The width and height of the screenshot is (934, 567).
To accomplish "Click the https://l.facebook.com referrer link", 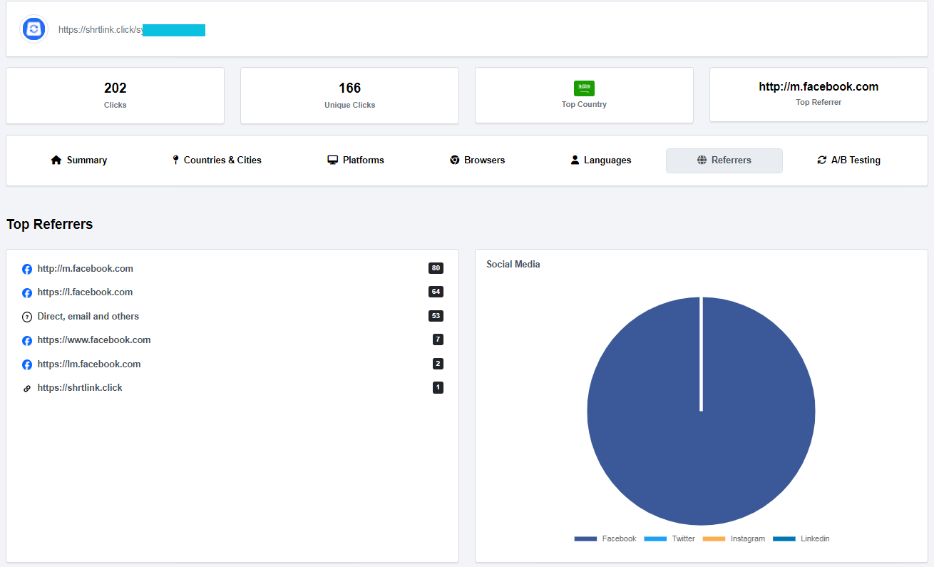I will [85, 292].
